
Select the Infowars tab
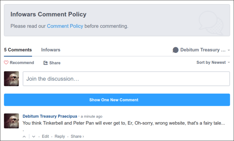coord(51,50)
